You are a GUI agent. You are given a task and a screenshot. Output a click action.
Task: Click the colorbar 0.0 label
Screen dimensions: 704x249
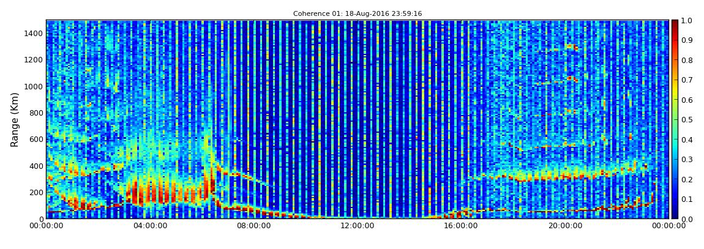pyautogui.click(x=688, y=219)
